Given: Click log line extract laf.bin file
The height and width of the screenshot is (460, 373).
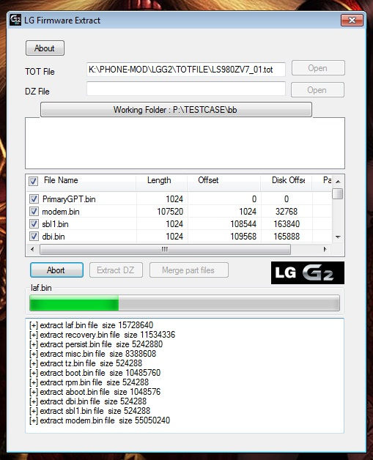Looking at the screenshot, I should [x=92, y=325].
